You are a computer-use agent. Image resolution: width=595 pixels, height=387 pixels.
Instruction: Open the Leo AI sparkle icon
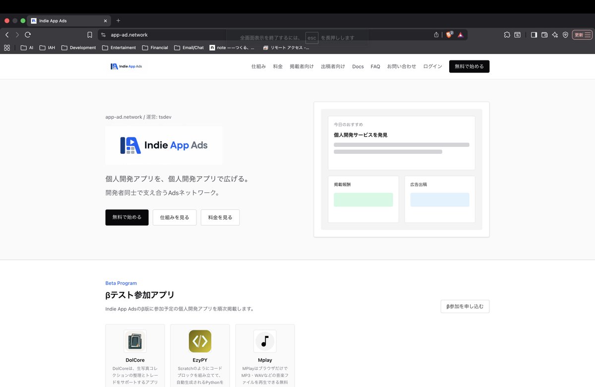click(x=555, y=35)
